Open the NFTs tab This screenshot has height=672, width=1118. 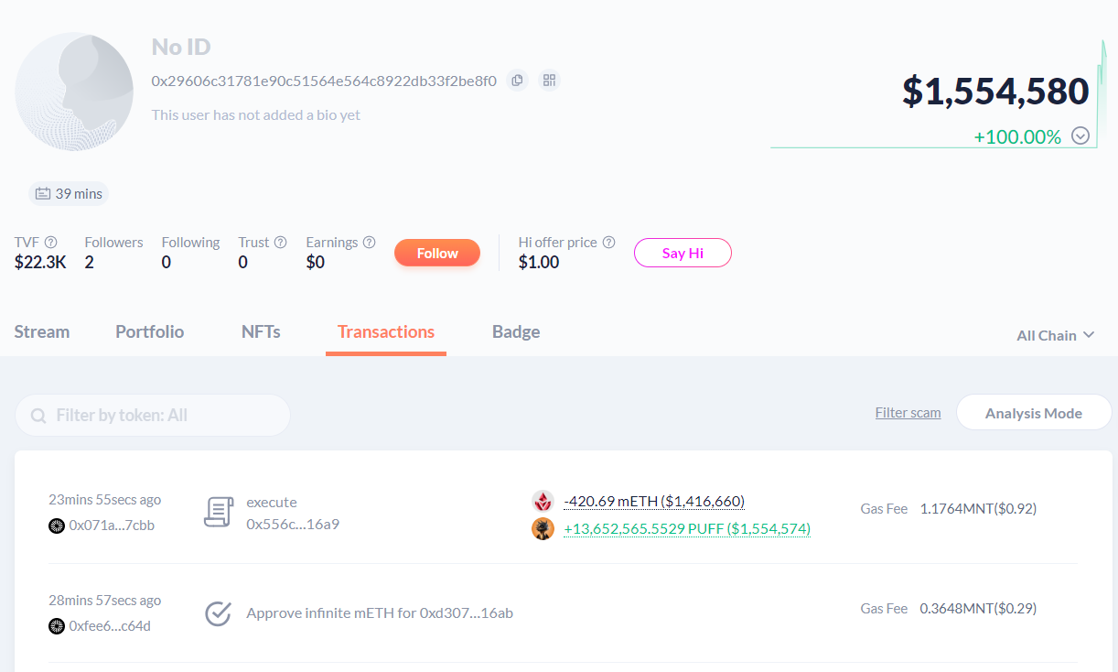pyautogui.click(x=261, y=331)
